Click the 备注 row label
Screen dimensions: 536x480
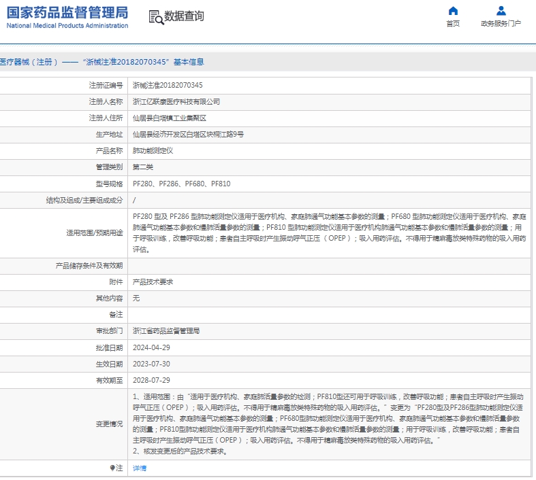116,315
